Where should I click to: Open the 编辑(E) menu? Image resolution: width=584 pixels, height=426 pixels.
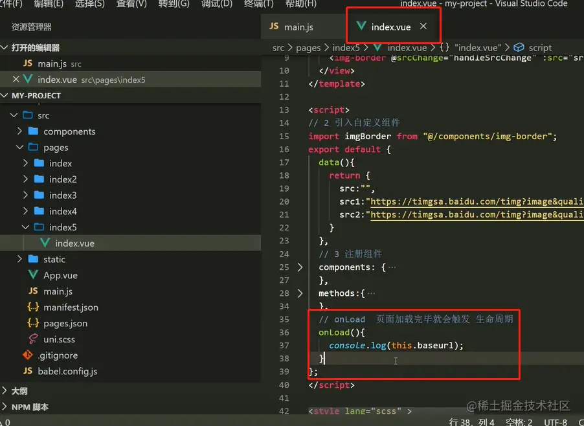click(x=49, y=3)
